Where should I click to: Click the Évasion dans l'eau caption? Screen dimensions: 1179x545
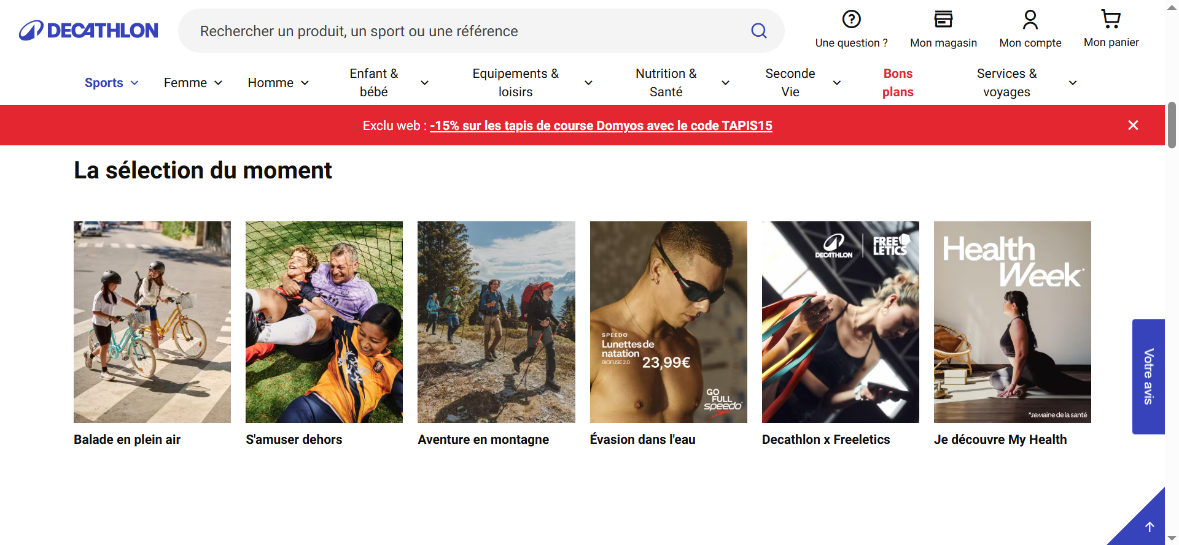click(x=642, y=440)
